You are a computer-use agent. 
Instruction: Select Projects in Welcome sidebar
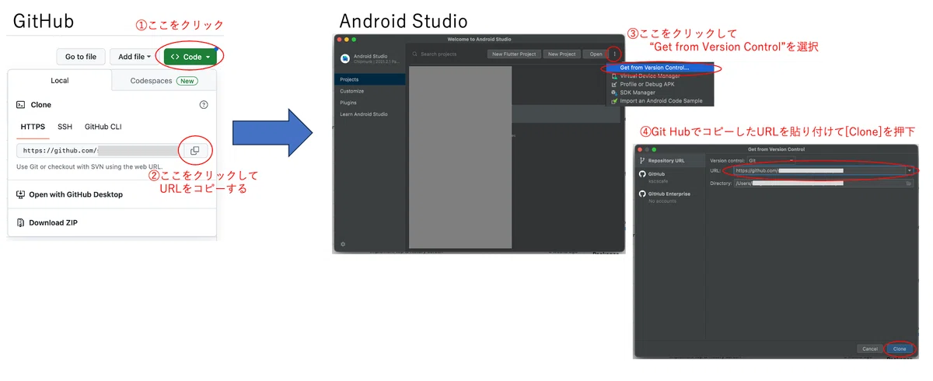pos(370,79)
